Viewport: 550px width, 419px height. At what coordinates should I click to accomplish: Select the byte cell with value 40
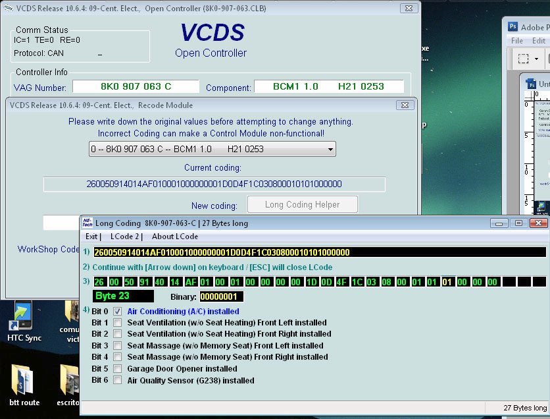(x=160, y=282)
